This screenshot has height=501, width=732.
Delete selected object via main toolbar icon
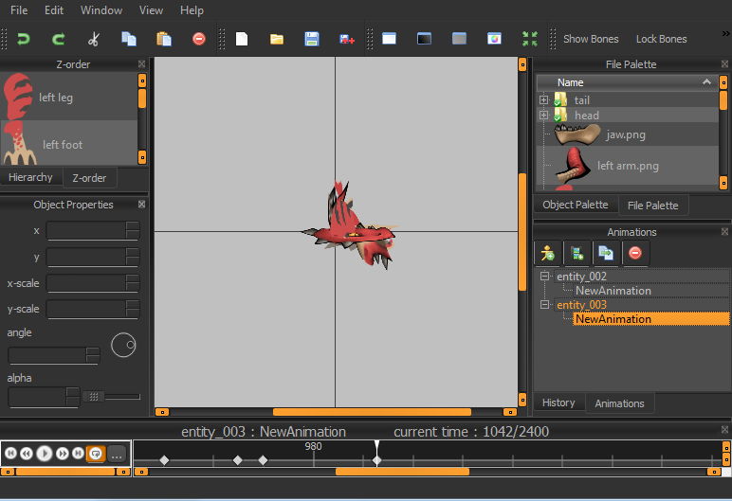pos(199,39)
